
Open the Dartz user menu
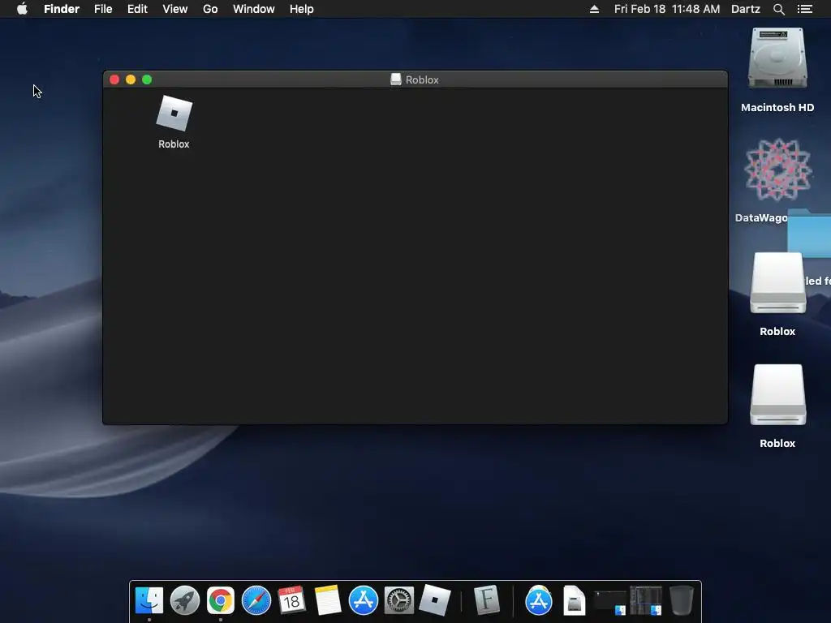(x=746, y=9)
